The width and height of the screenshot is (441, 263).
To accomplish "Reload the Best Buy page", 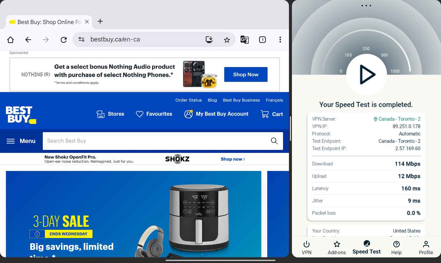I will pyautogui.click(x=64, y=40).
